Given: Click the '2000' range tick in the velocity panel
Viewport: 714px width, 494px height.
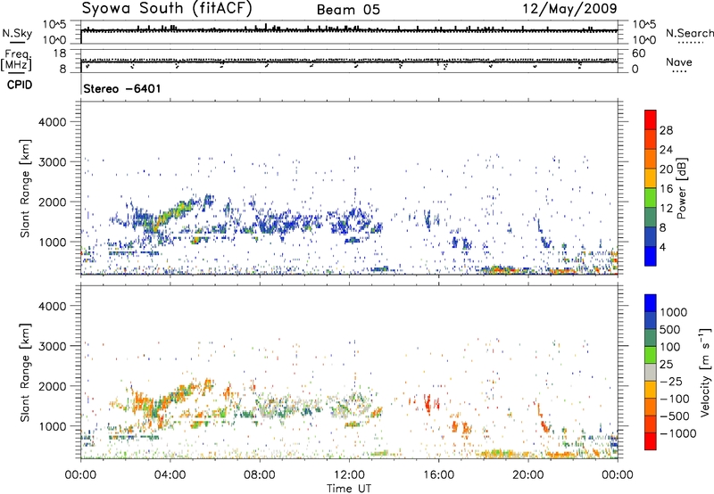Looking at the screenshot, I should point(52,386).
